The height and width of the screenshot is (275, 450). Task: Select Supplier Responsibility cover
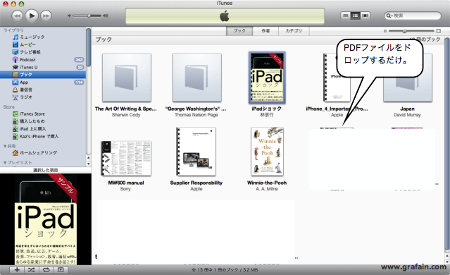pyautogui.click(x=196, y=152)
